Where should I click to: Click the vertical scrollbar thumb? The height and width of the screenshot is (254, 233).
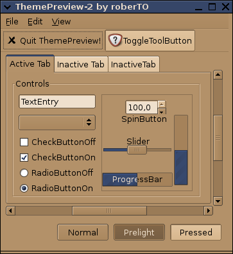(x=218, y=138)
